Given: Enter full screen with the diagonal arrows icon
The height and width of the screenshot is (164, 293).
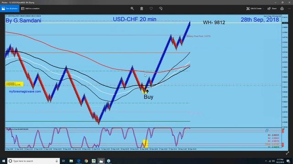Looking at the screenshot, I should (288, 153).
